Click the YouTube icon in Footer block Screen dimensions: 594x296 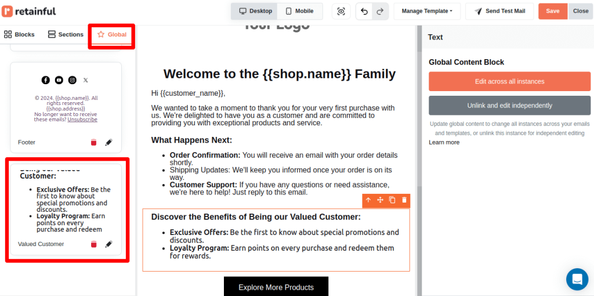[x=59, y=80]
